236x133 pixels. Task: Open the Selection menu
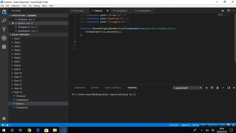16,6
